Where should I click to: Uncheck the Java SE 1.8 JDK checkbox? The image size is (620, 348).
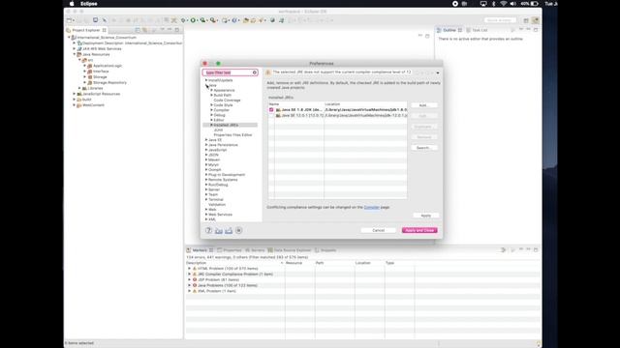[x=271, y=109]
